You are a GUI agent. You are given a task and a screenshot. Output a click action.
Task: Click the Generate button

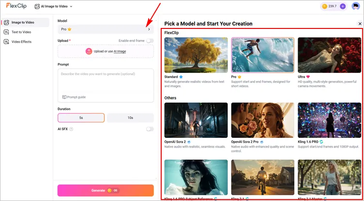click(106, 190)
